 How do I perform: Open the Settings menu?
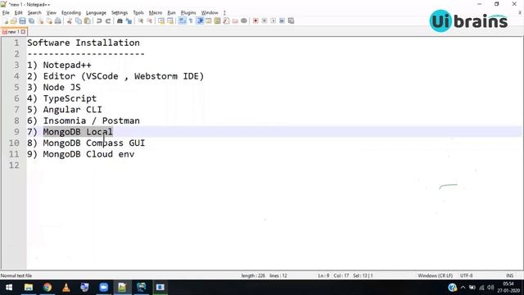click(x=120, y=12)
